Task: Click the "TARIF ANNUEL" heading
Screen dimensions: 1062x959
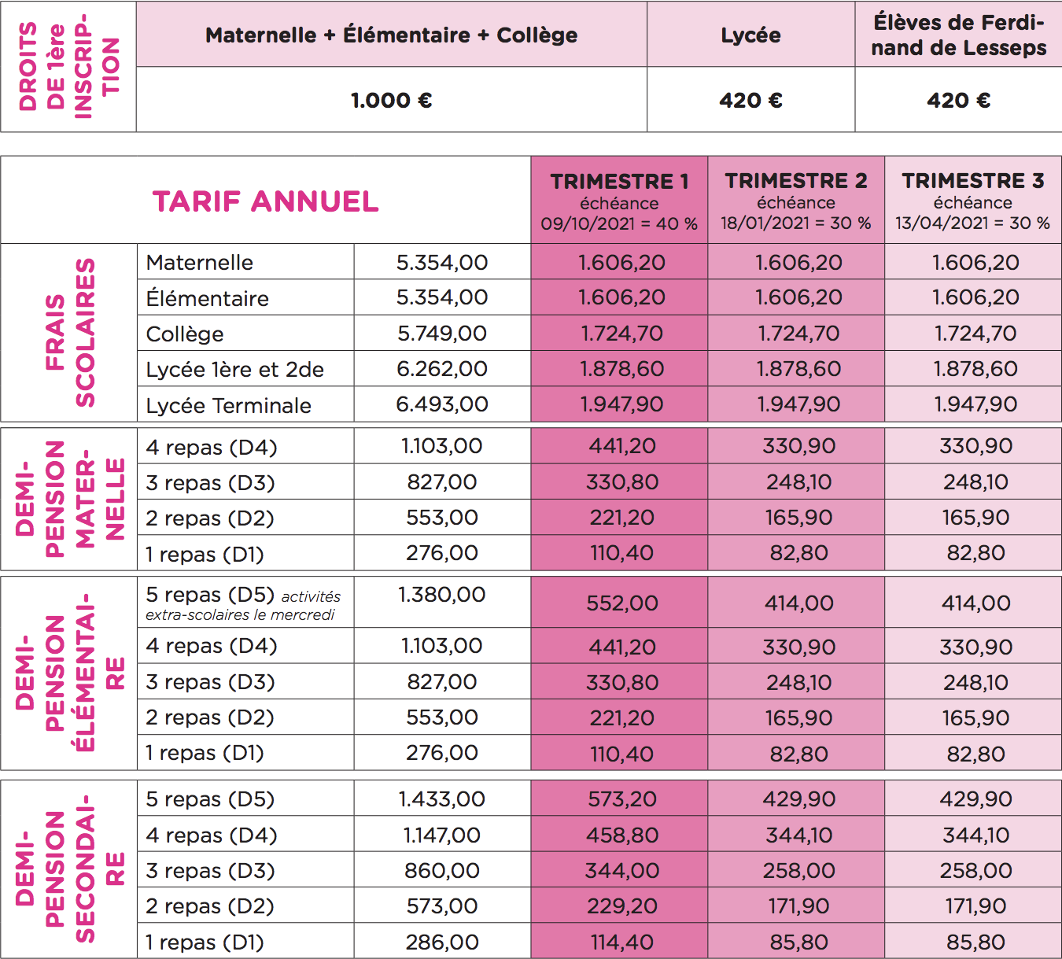Action: pyautogui.click(x=265, y=201)
